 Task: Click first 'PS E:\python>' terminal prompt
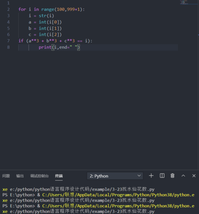[x=19, y=195]
